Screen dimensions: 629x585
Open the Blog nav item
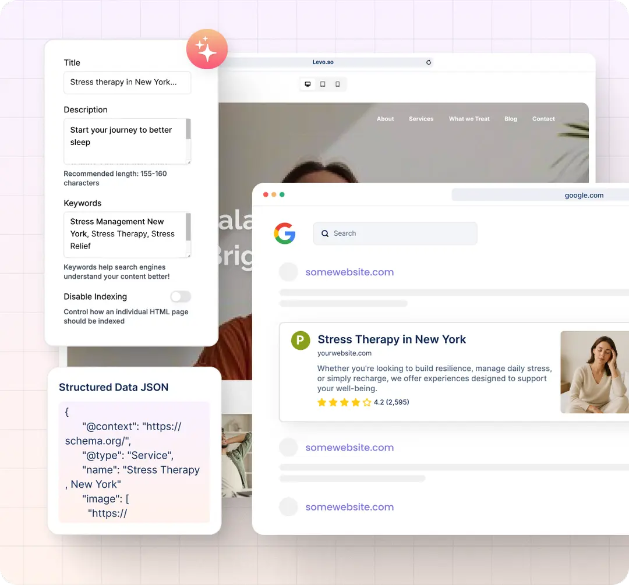(511, 119)
